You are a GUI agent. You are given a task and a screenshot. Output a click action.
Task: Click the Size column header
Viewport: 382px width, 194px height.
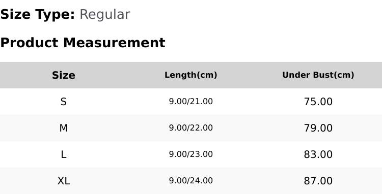point(64,75)
